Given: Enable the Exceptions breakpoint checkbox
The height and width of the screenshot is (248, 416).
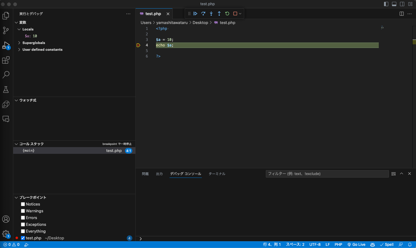Looking at the screenshot, I should (x=23, y=225).
